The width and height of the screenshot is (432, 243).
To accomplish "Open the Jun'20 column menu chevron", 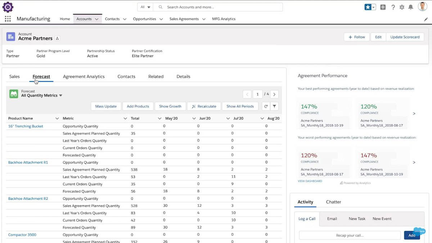I will [x=228, y=118].
